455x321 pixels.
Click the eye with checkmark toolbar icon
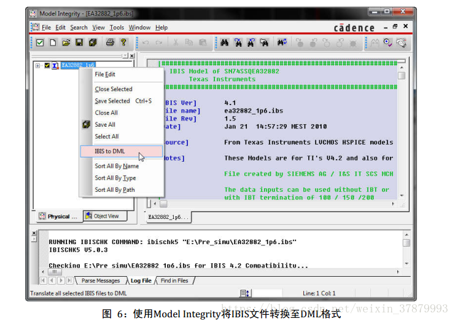pyautogui.click(x=387, y=43)
